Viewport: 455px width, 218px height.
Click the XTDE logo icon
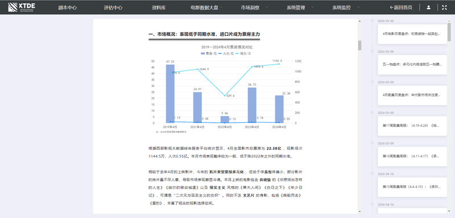(x=13, y=7)
